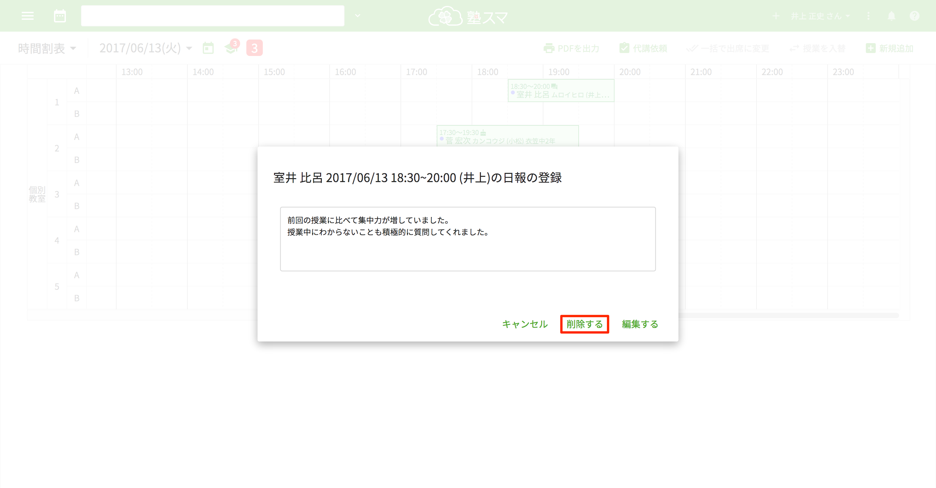The image size is (936, 488).
Task: Click inside the daily report text area
Action: coord(468,239)
